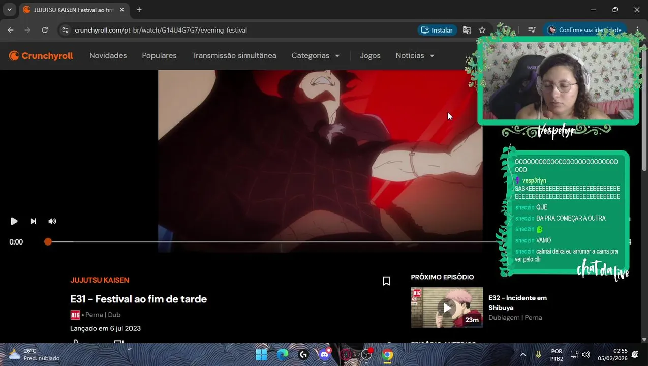Open the Populares page
Screen dimensions: 648x366
[x=159, y=56]
